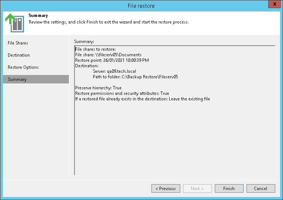Open the Destination step
This screenshot has height=200, width=283.
coord(19,55)
